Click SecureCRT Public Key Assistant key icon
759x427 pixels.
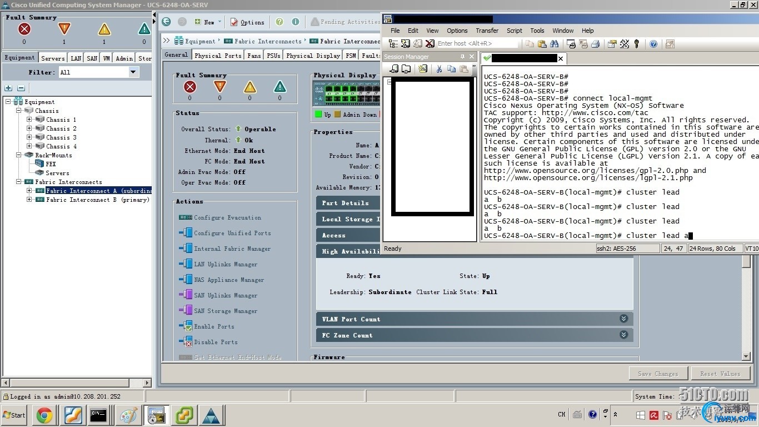tap(636, 43)
